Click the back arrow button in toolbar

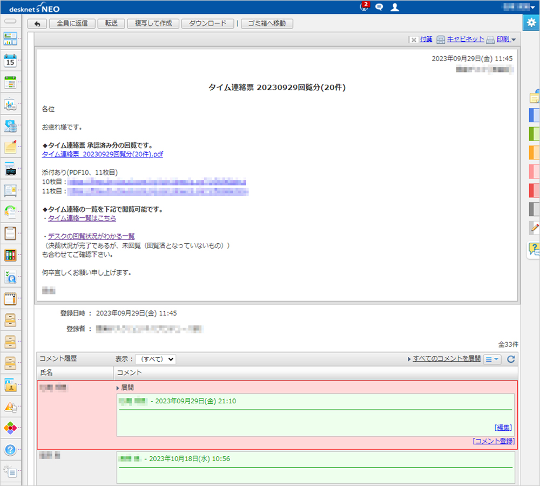[x=37, y=24]
